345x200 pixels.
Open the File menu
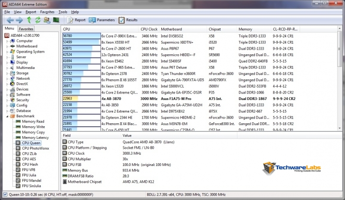[x=7, y=12]
